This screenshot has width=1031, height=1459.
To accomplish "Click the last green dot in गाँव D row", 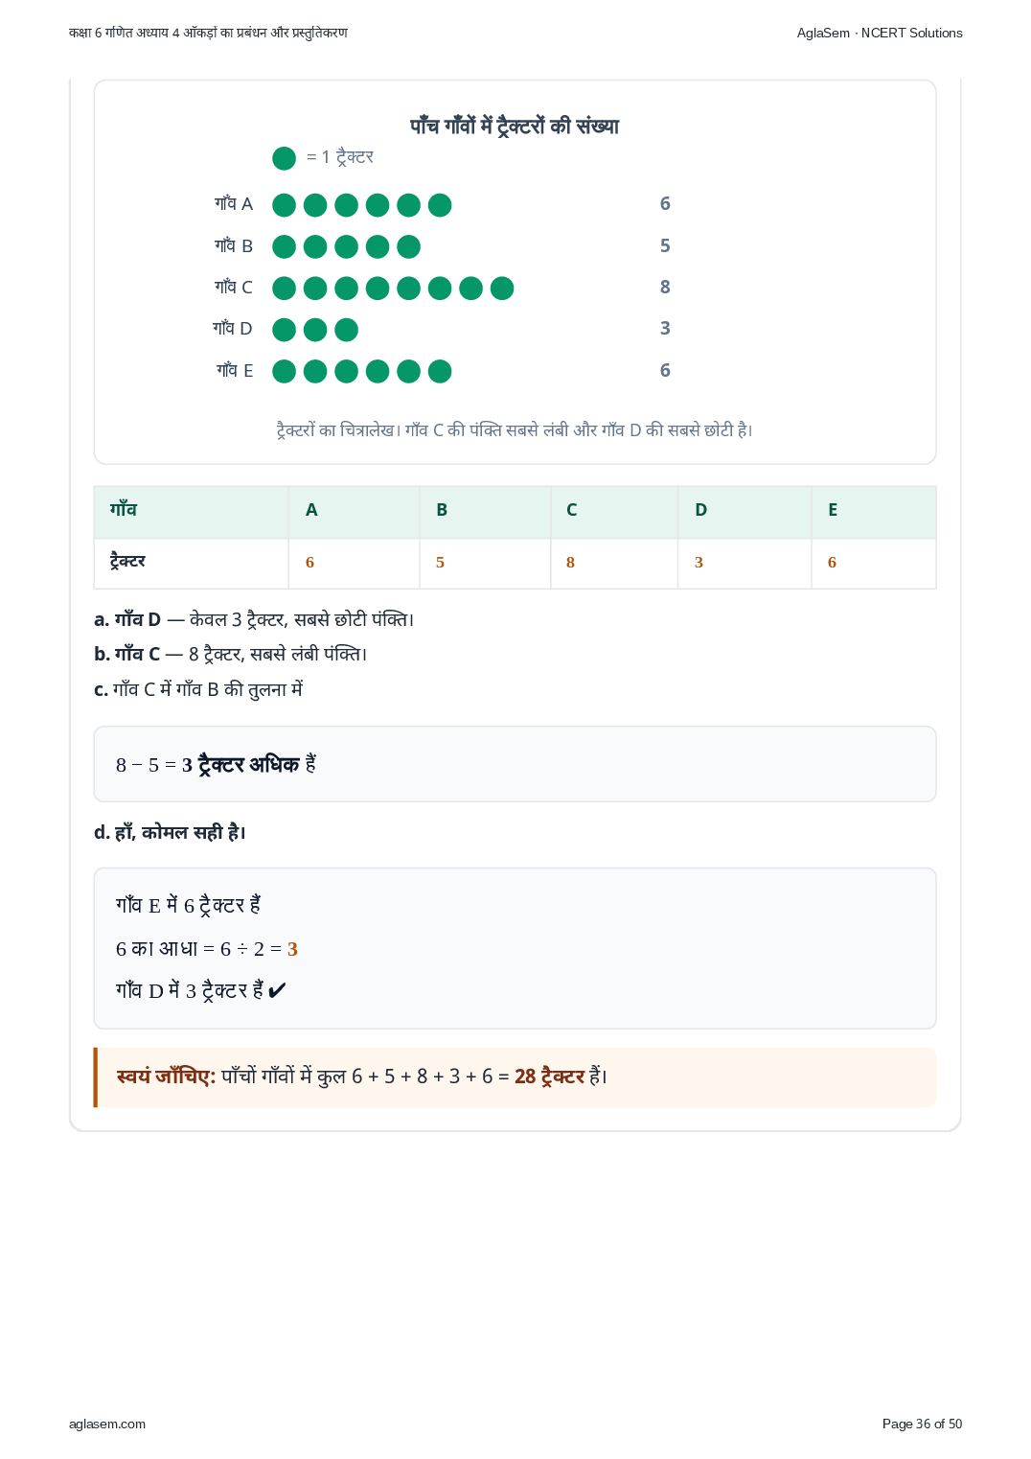I will coord(346,330).
